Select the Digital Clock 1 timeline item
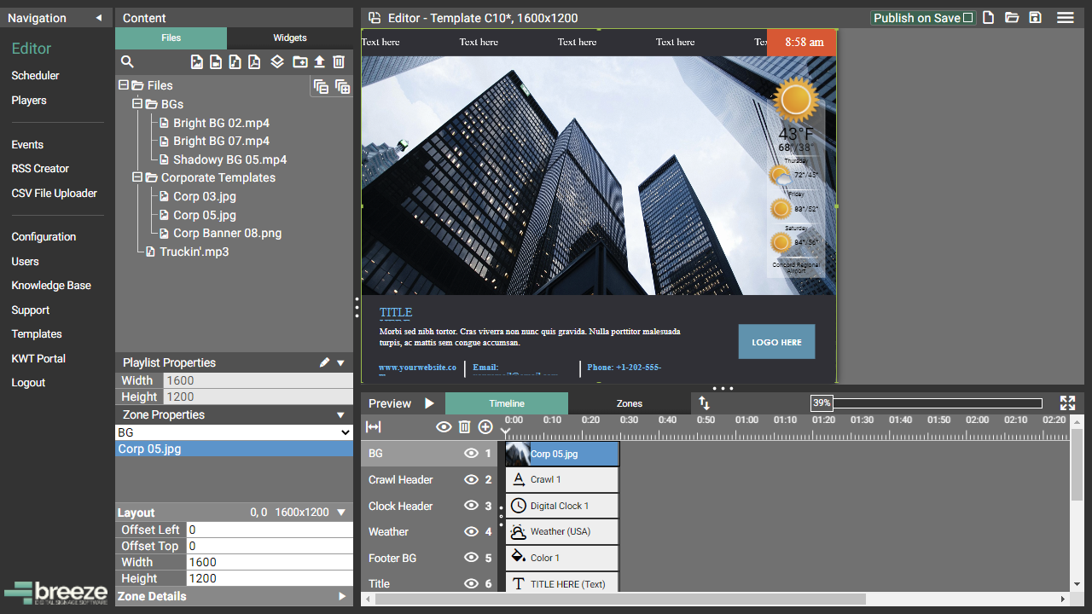The height and width of the screenshot is (614, 1092). click(x=561, y=506)
